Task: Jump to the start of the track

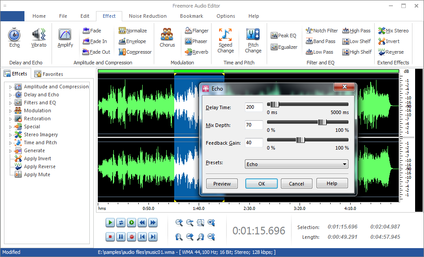Action: click(142, 237)
